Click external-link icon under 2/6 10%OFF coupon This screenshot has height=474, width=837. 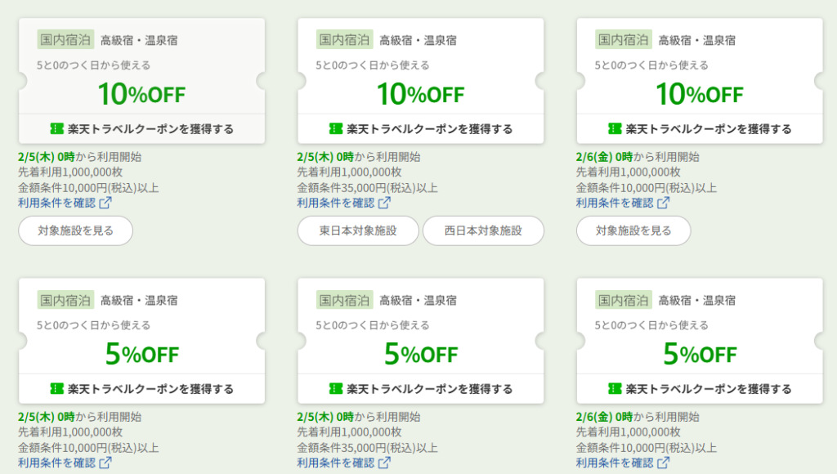(664, 203)
